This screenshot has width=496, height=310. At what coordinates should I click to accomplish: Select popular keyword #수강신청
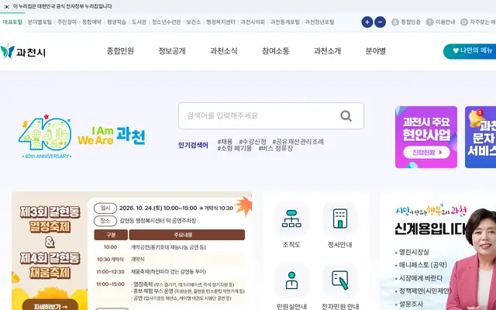coord(253,141)
